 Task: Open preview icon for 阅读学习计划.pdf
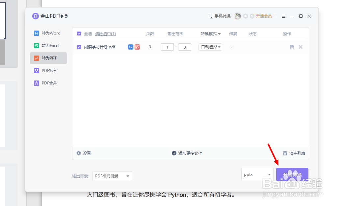[292, 47]
